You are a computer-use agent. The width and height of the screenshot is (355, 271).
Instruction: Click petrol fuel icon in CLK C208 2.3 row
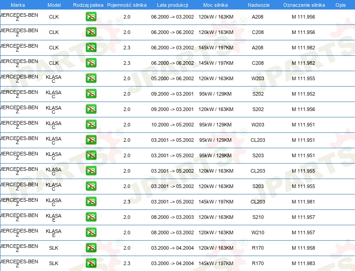click(91, 63)
